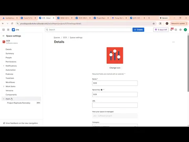Close the Project Repl... browser tab
Viewport: 189px width, 142px height.
[108, 18]
